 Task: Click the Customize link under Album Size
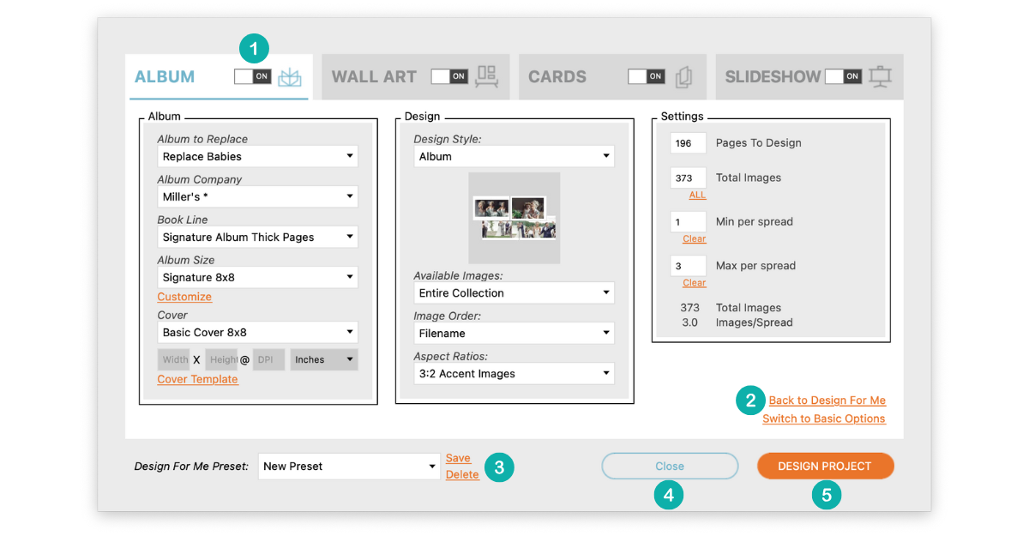[x=184, y=297]
